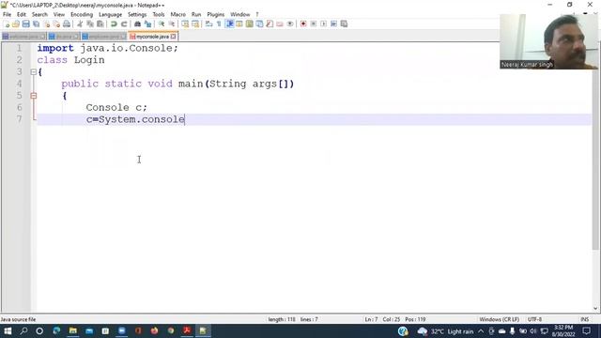601x338 pixels.
Task: Click Neeraj Kumar Singh webcam thumbnail
Action: [548, 41]
